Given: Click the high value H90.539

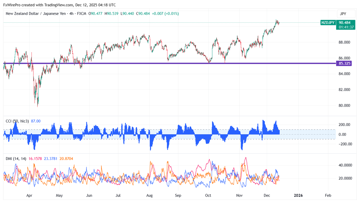Looking at the screenshot, I should tap(111, 14).
